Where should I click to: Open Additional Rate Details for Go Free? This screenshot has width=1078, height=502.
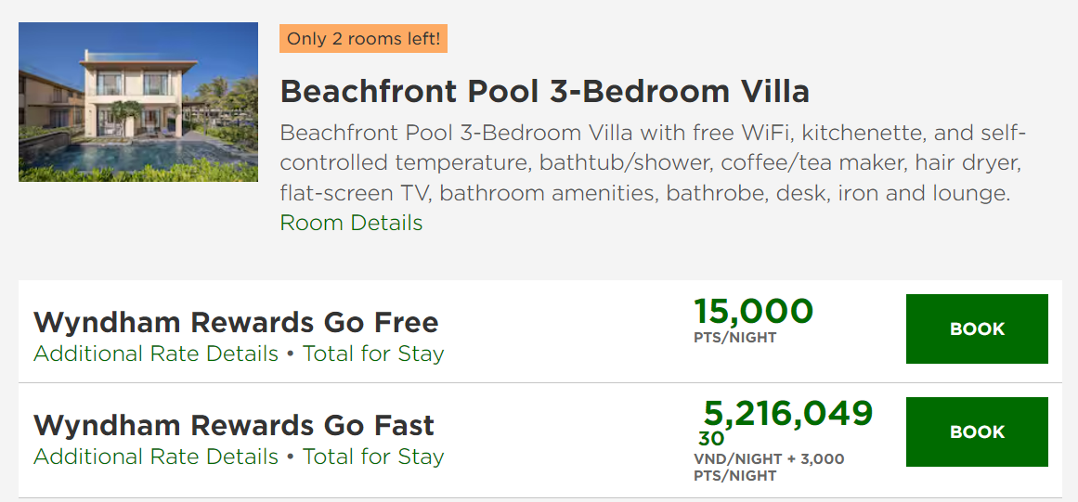click(156, 354)
